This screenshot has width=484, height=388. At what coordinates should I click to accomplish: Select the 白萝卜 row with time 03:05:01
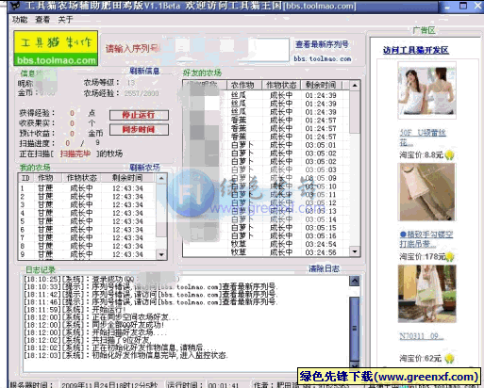coord(266,145)
